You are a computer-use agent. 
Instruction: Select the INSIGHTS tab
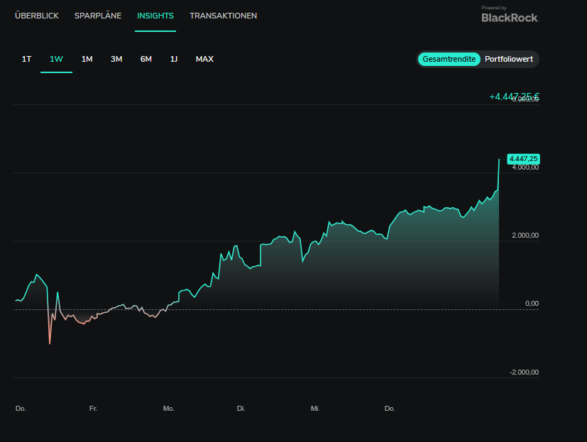click(x=155, y=16)
